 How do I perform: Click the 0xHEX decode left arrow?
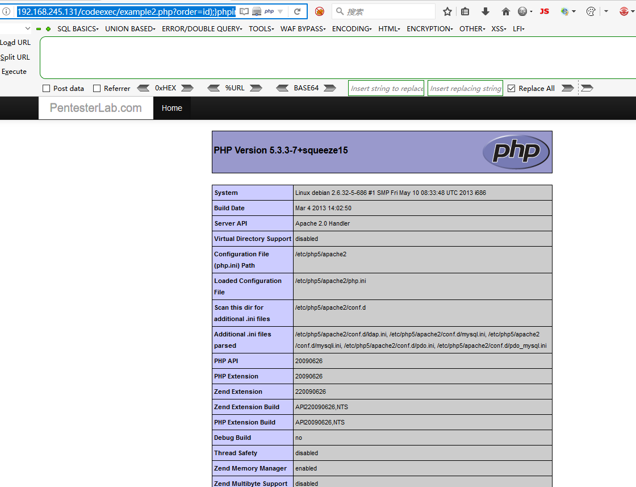(143, 88)
